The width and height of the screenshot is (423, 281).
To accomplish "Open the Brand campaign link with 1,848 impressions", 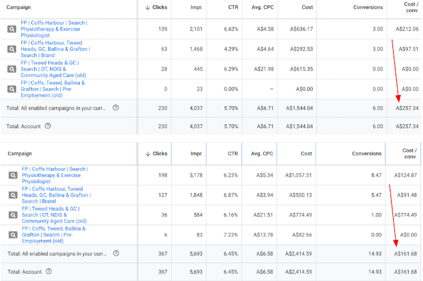I will (x=56, y=195).
